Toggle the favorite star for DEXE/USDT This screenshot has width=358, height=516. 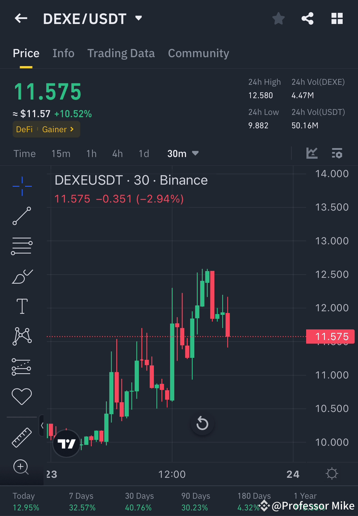(278, 18)
